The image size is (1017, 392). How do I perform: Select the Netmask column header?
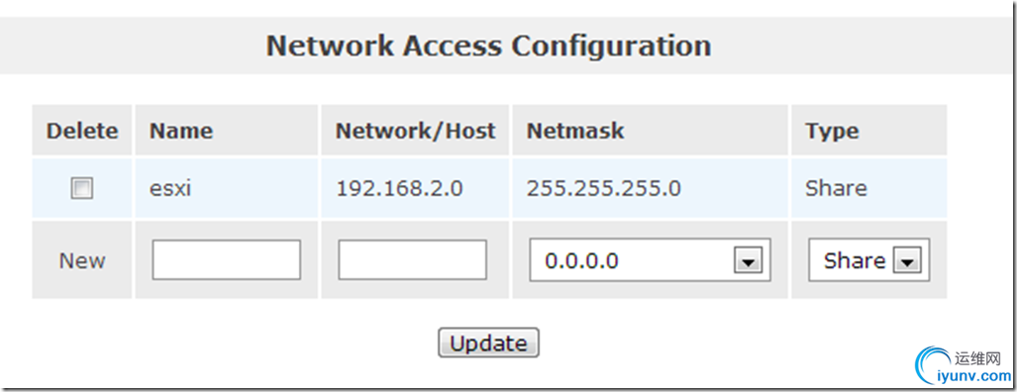574,131
